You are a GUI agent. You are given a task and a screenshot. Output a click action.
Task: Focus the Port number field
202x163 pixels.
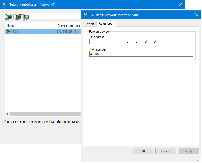click(x=141, y=54)
